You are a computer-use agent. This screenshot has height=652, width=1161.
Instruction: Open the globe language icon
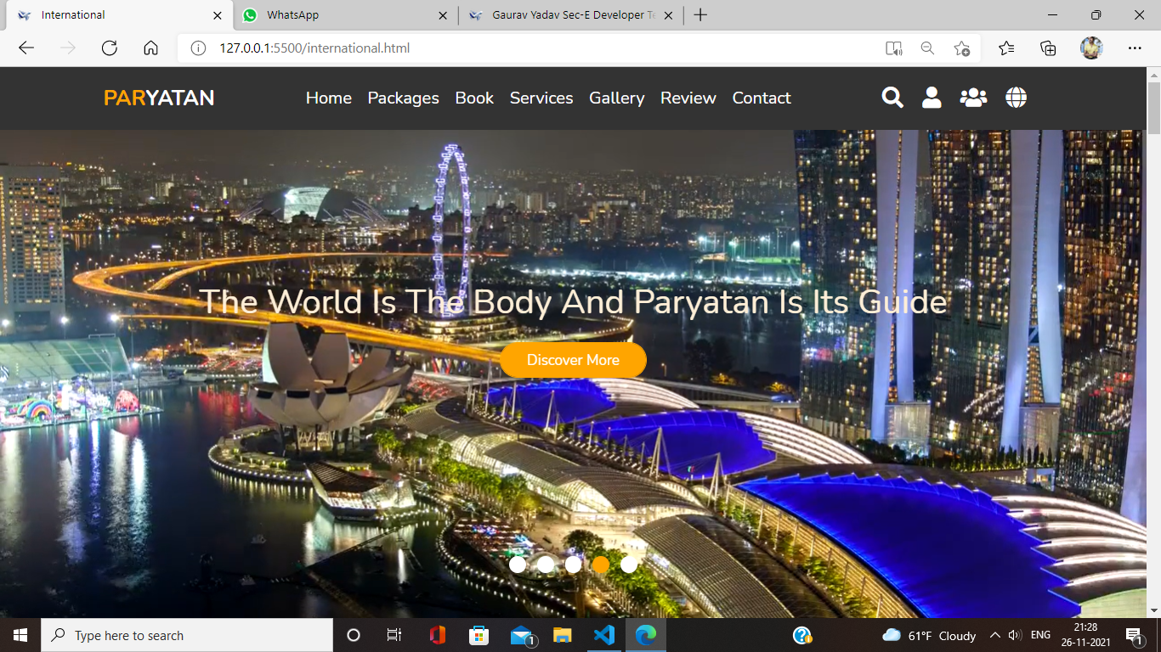[x=1015, y=98]
